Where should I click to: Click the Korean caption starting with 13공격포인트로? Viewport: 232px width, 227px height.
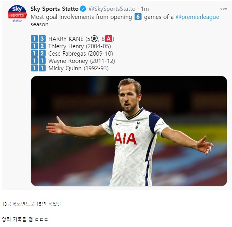point(32,204)
